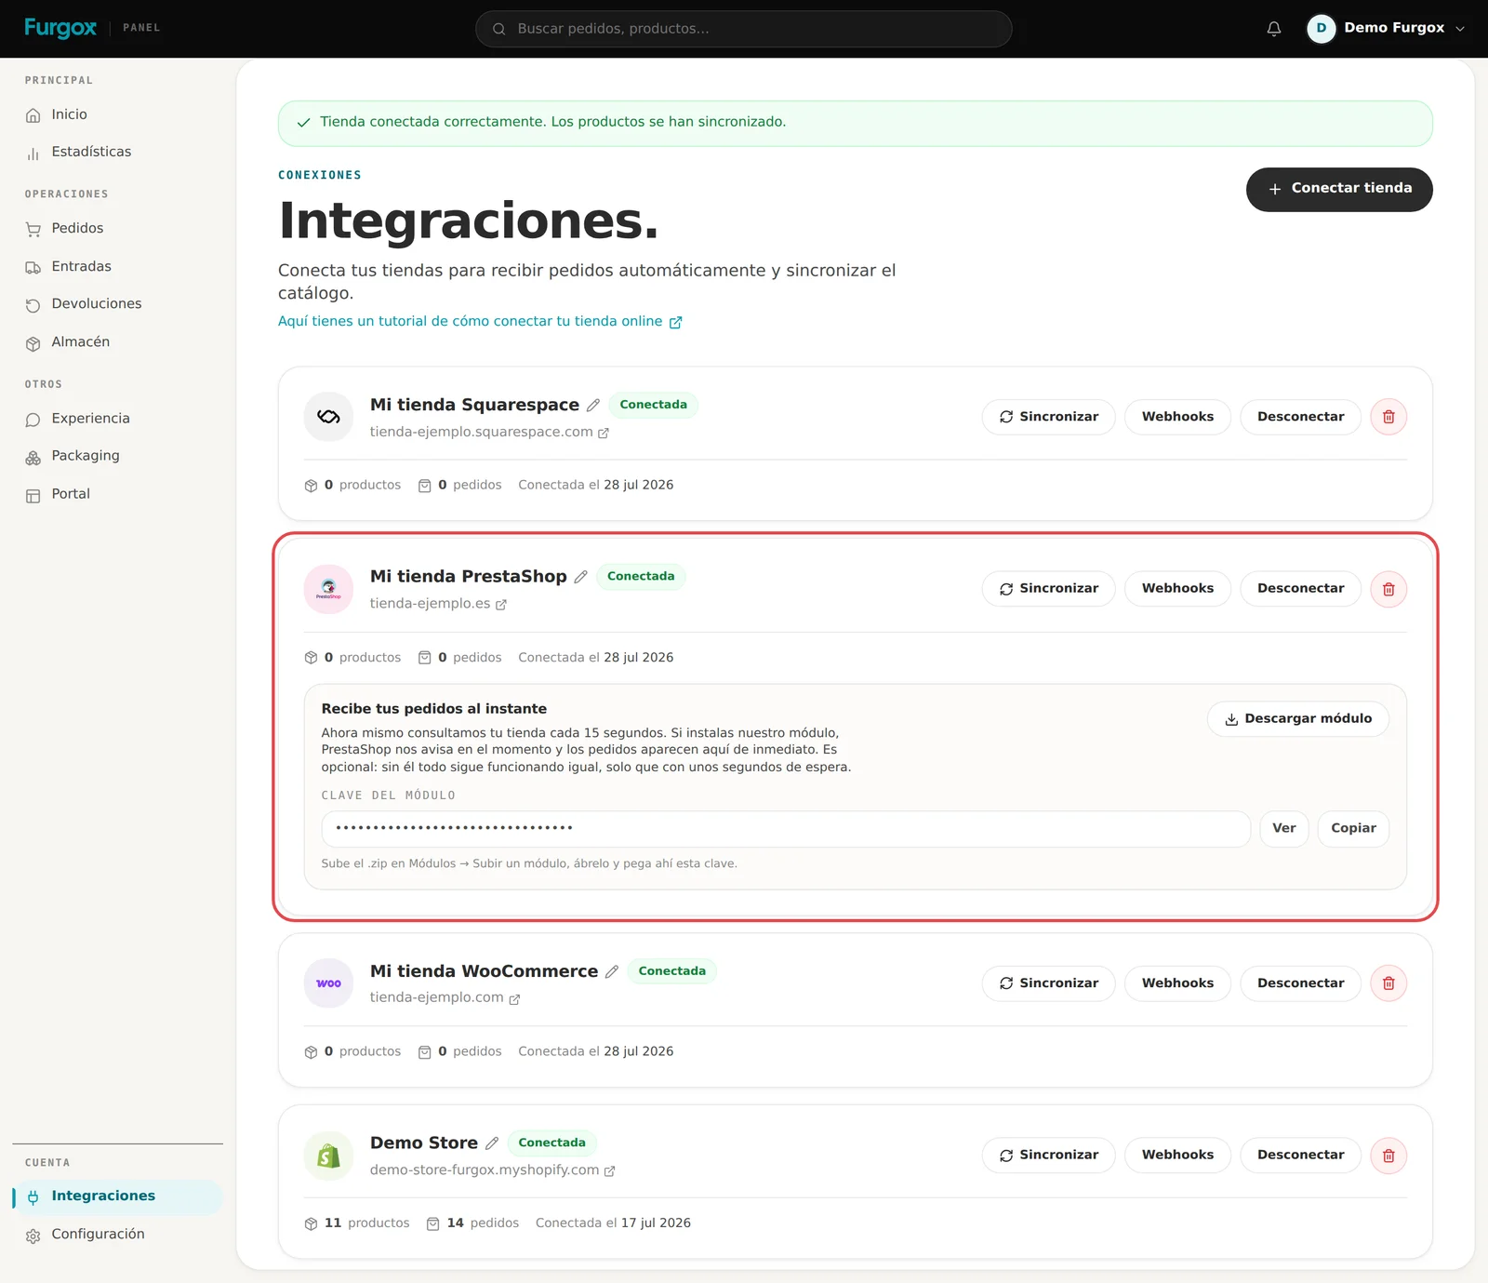
Task: Click the Furgox logo
Action: click(60, 28)
